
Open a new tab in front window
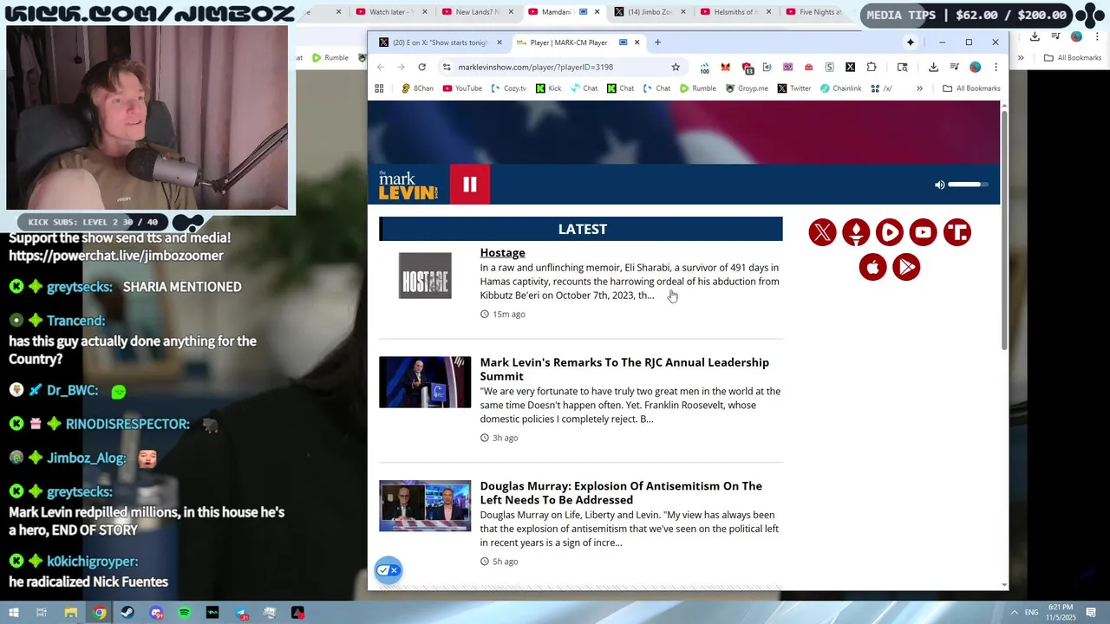pyautogui.click(x=657, y=42)
